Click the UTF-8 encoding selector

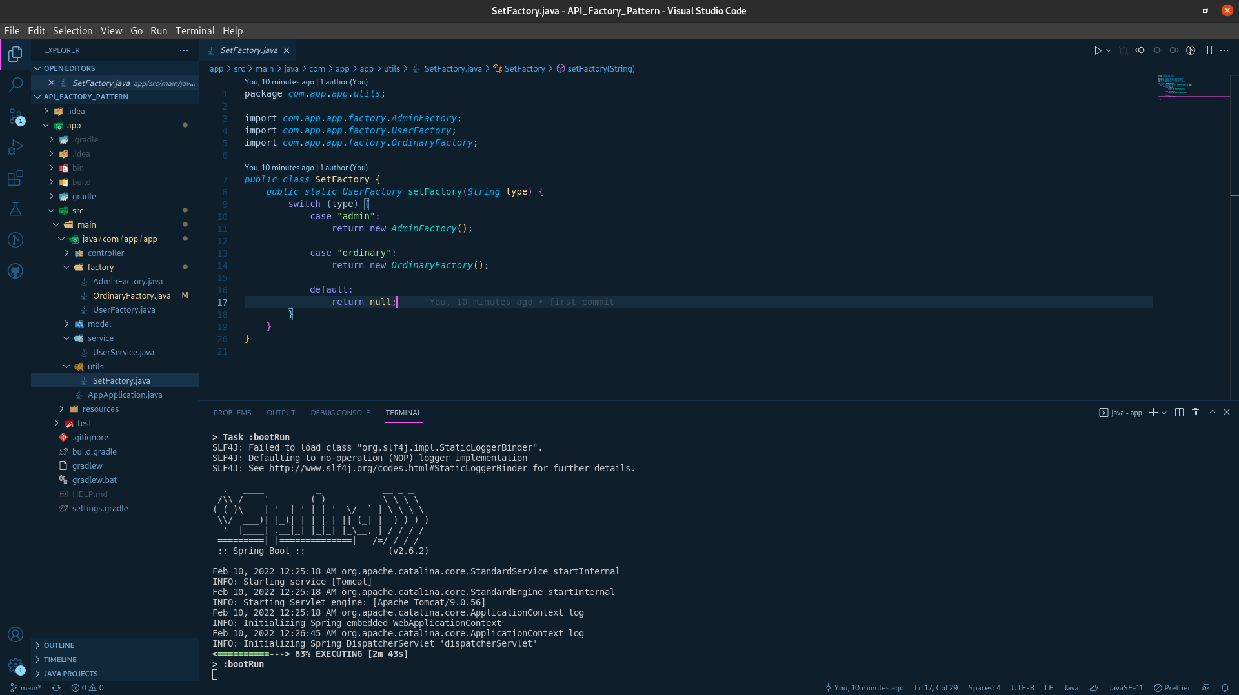tap(1023, 688)
